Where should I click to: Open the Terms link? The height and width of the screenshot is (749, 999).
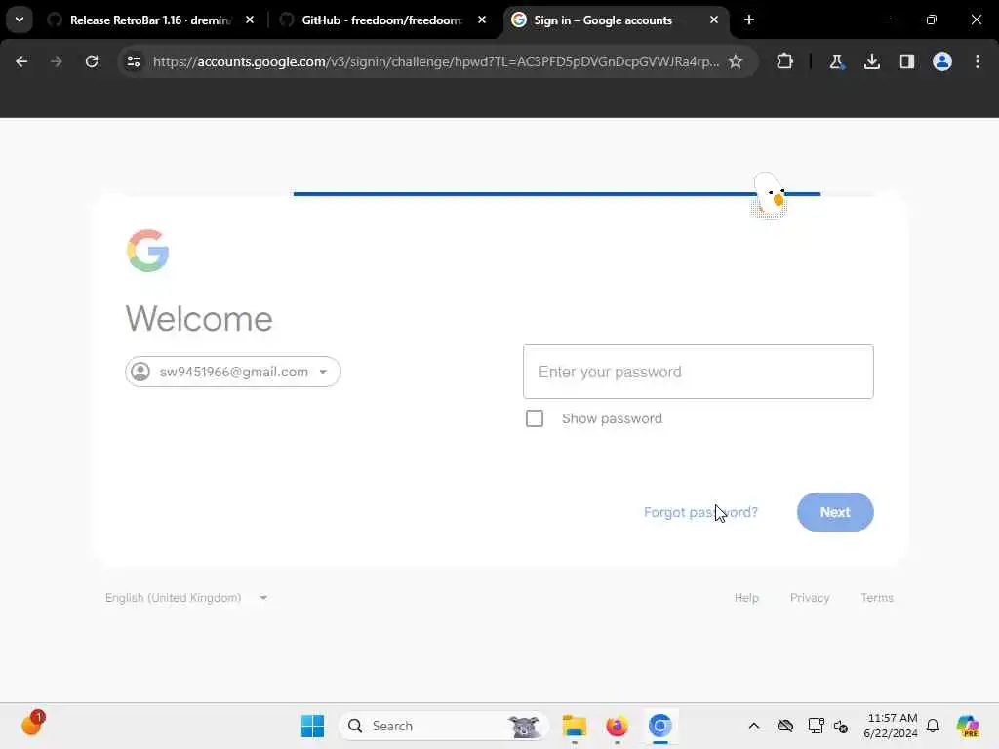coord(877,598)
